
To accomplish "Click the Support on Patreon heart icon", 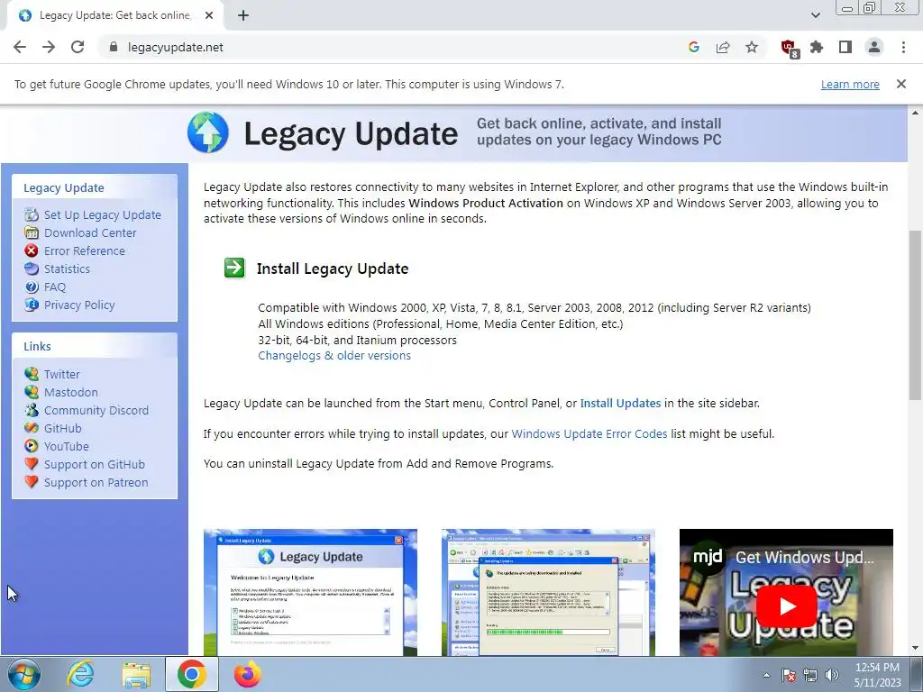I will point(32,483).
